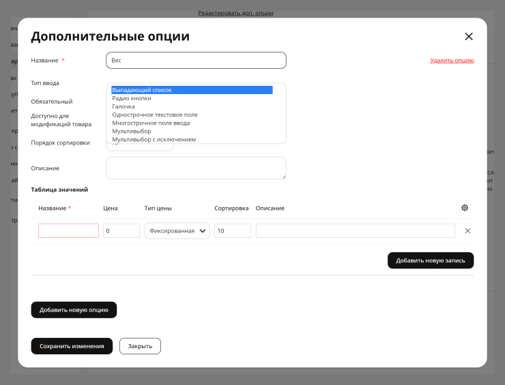Image resolution: width=505 pixels, height=385 pixels.
Task: Click the Закрыть button
Action: tap(140, 346)
